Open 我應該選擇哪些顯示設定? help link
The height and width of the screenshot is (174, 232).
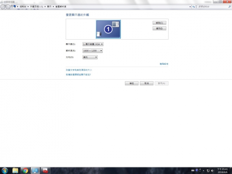coord(78,74)
